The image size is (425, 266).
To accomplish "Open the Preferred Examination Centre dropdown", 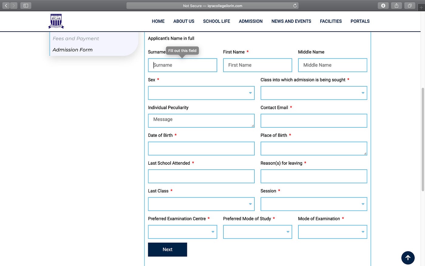I will click(x=182, y=232).
